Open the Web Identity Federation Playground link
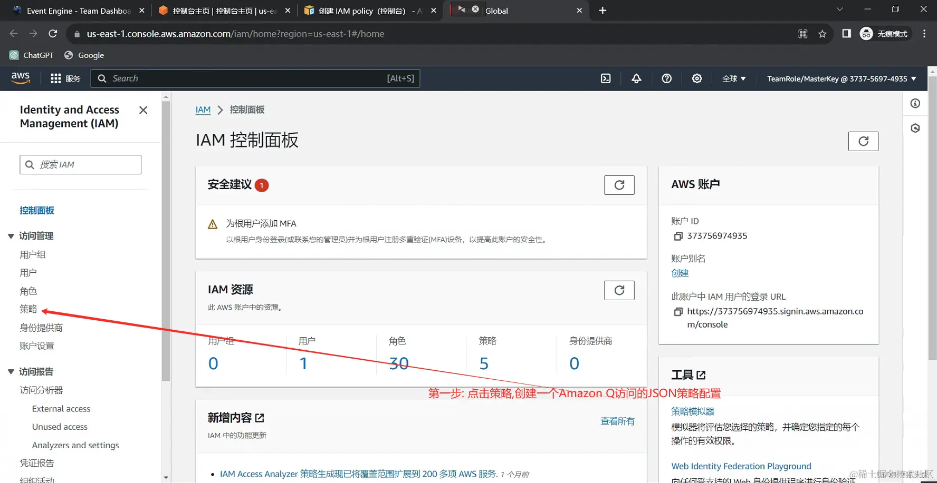Viewport: 937px width, 483px height. point(741,466)
